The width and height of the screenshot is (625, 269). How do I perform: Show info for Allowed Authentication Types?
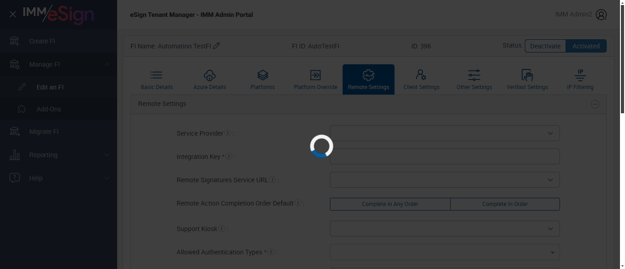(x=271, y=252)
